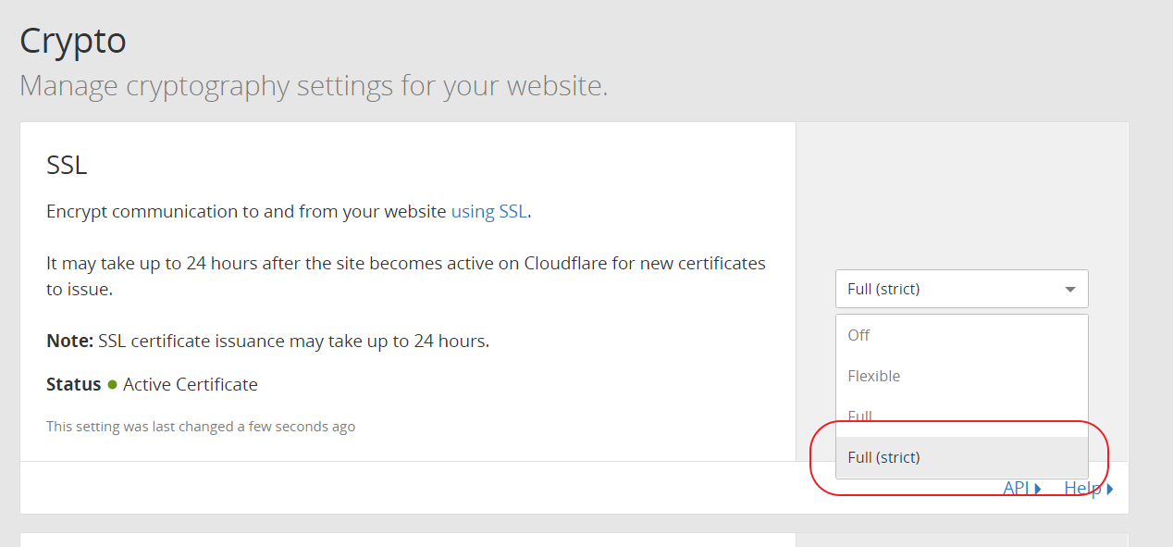1173x547 pixels.
Task: Click the SSL section heading
Action: pyautogui.click(x=67, y=165)
